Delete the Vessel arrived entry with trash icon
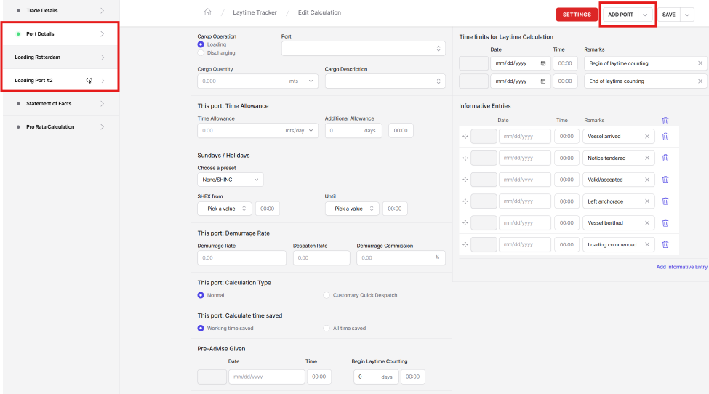The width and height of the screenshot is (709, 394). (x=665, y=137)
